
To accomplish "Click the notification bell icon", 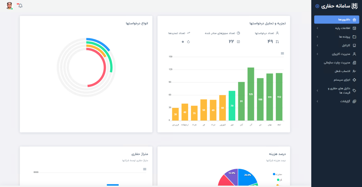I will tap(20, 6).
